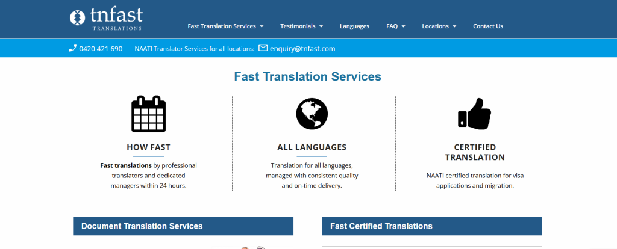The height and width of the screenshot is (249, 617).
Task: Click the thumbs-up Certified Translation icon
Action: (x=474, y=113)
